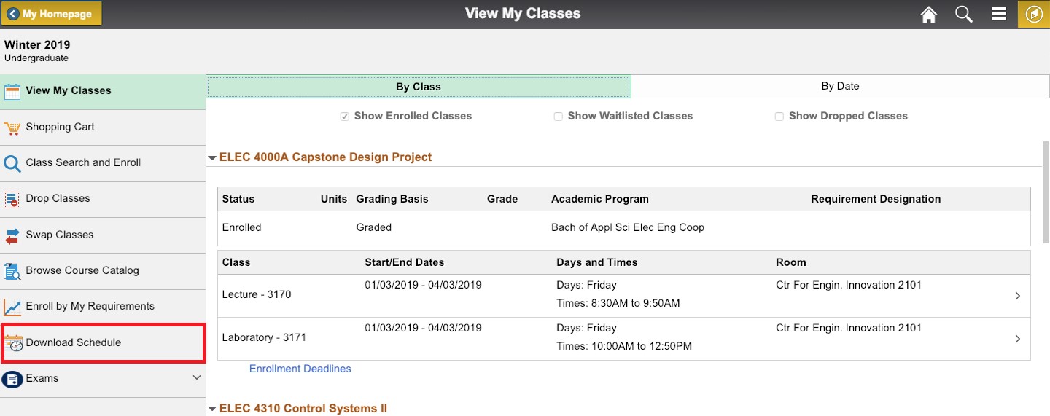Expand the Exams sidebar section chevron

click(196, 378)
